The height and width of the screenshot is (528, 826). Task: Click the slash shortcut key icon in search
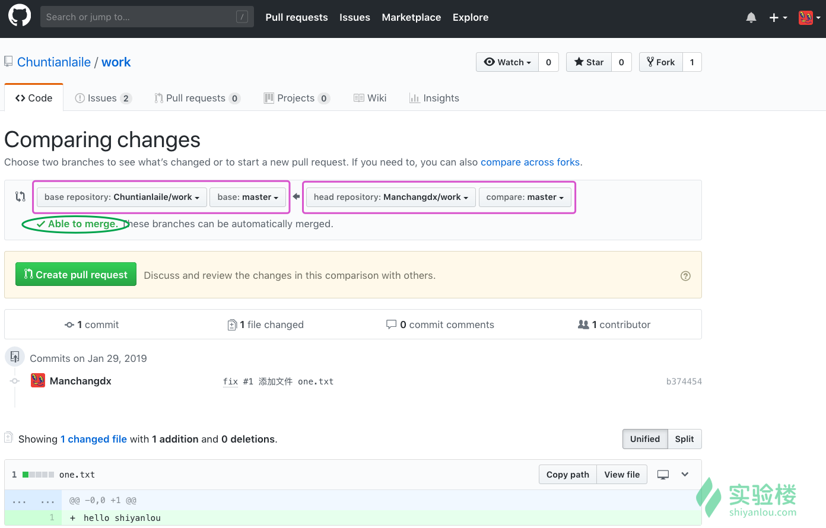(x=242, y=17)
